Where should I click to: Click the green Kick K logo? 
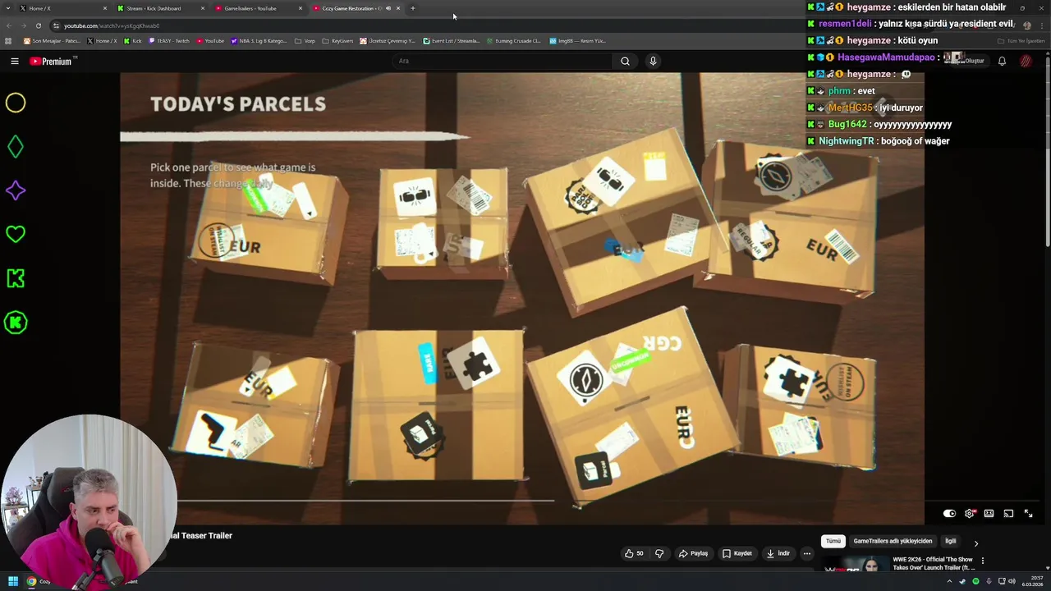coord(16,278)
